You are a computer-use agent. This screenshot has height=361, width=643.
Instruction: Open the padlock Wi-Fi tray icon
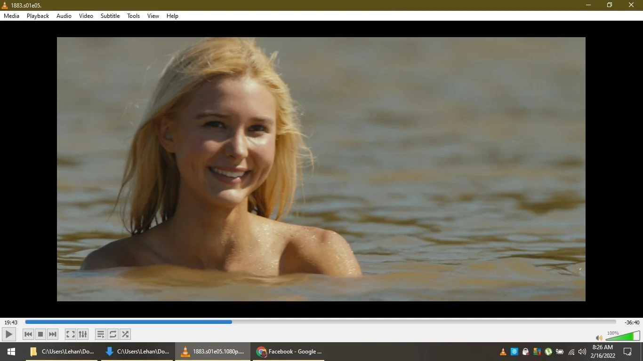(x=526, y=352)
